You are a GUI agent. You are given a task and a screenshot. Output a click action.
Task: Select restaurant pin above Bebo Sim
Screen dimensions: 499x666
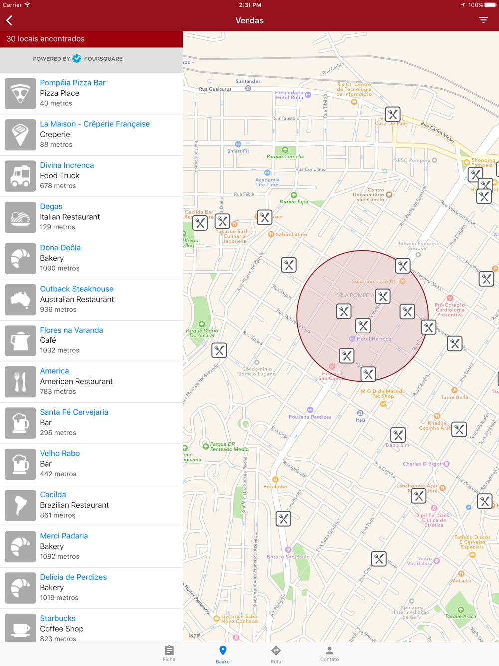398,435
